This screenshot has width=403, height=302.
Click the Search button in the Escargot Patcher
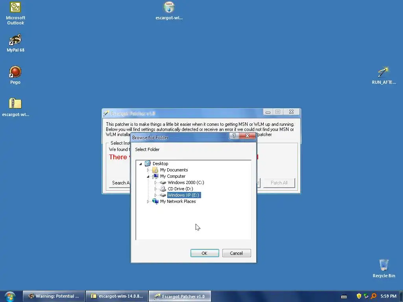tap(120, 183)
